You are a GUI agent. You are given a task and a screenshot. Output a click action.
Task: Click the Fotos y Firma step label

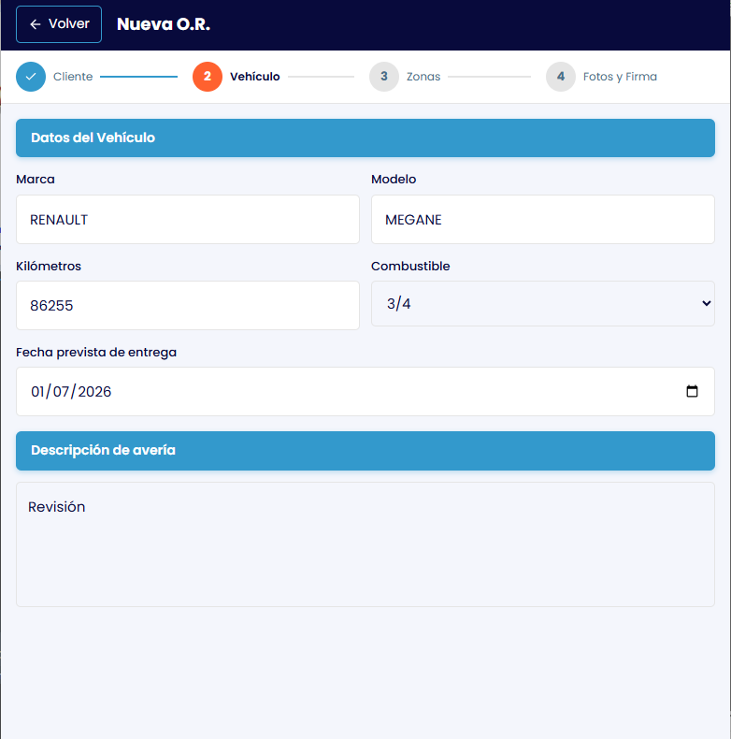click(x=620, y=77)
